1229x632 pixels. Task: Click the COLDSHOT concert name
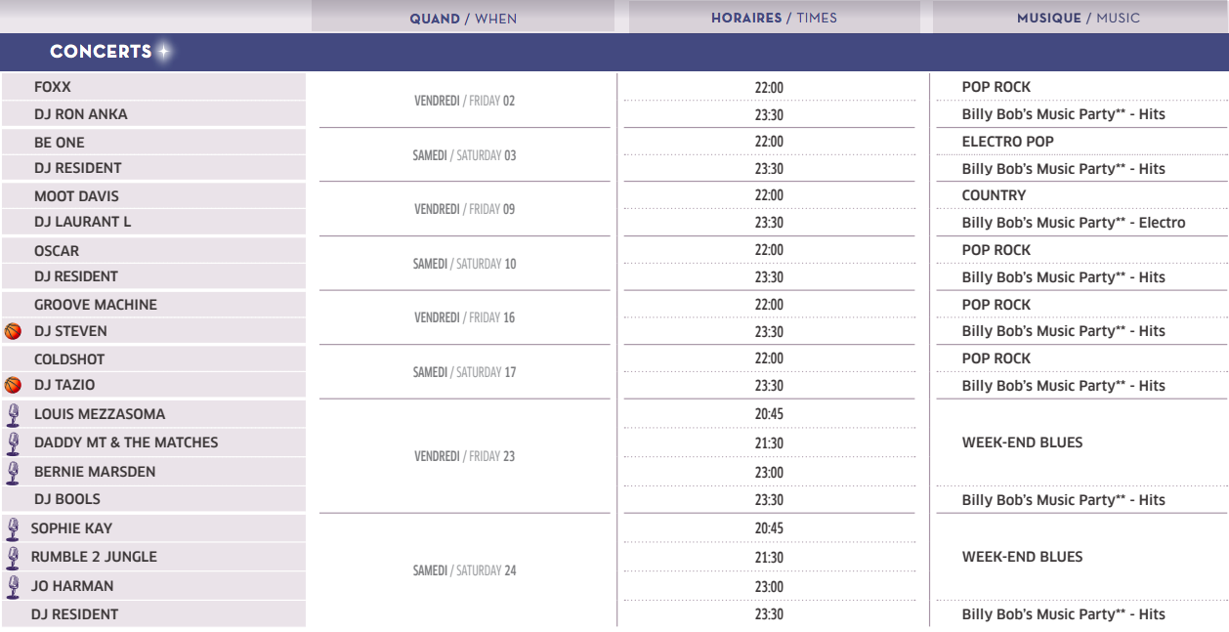pos(69,358)
